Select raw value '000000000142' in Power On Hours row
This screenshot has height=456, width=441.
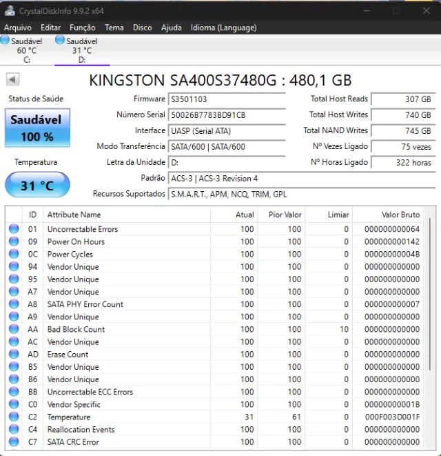pos(392,241)
